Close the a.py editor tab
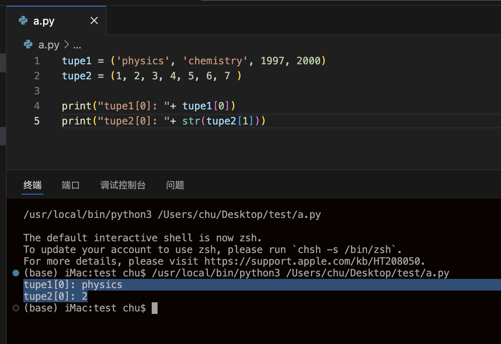 pos(94,21)
